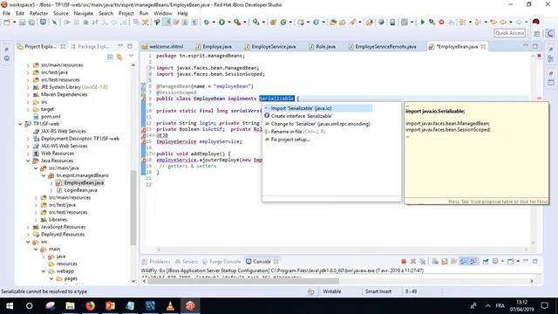Click the Save toolbar icon
Viewport: 558px width, 314px height.
[x=22, y=22]
